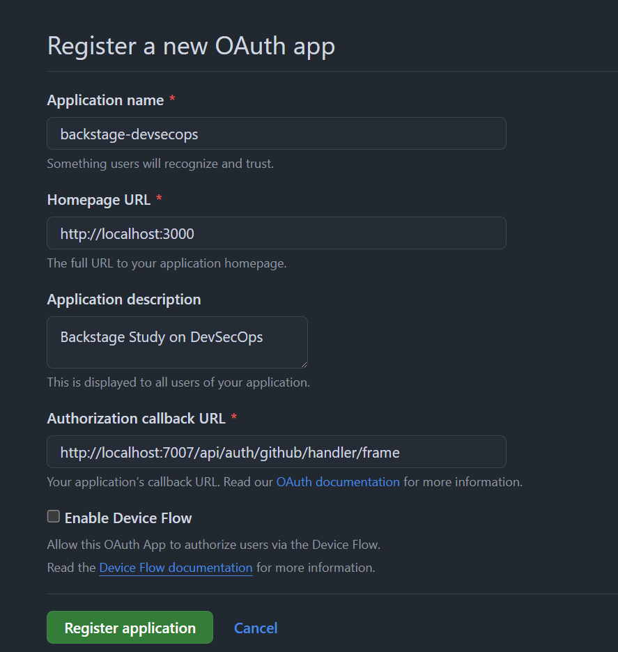Click the "Something users will recognize" hint text

tap(160, 164)
